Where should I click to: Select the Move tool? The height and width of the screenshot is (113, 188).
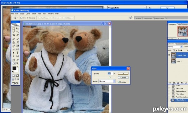point(18,29)
